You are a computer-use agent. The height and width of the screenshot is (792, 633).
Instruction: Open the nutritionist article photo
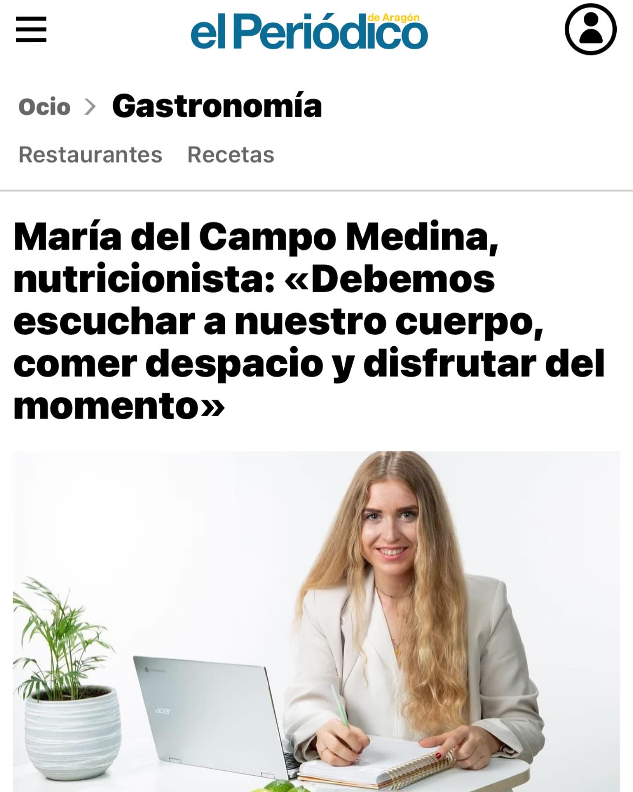pyautogui.click(x=316, y=621)
